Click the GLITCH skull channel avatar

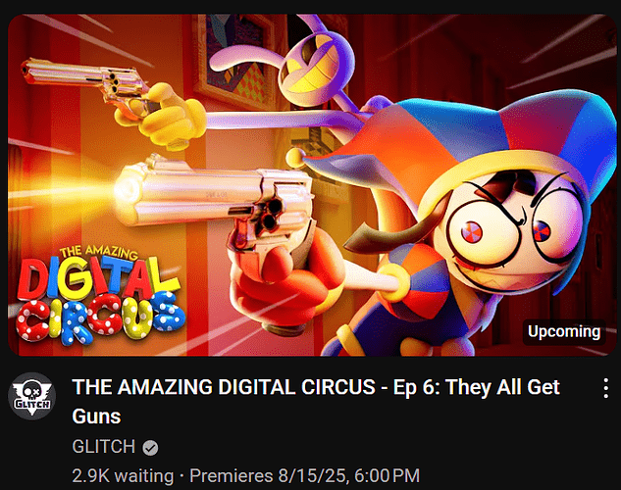click(x=31, y=396)
